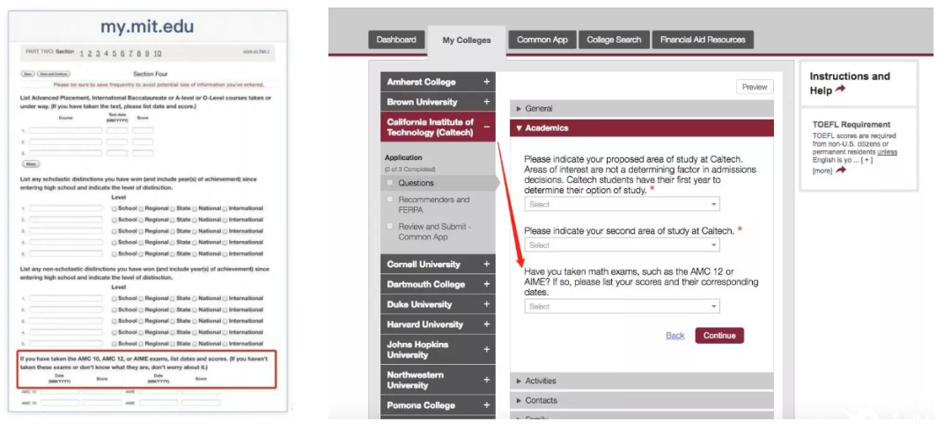Image resolution: width=951 pixels, height=429 pixels.
Task: Click Course field in row 1
Action: pyautogui.click(x=66, y=131)
